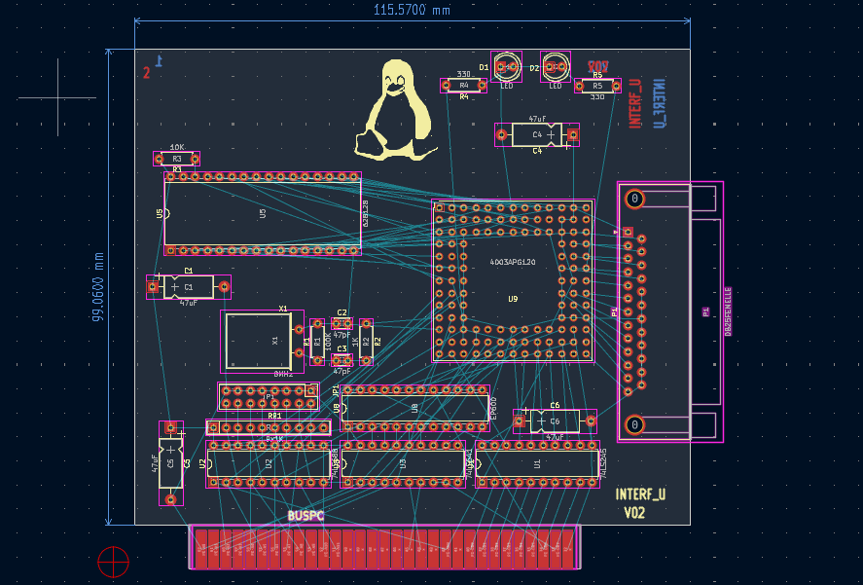Select capacitor C6 near the DB25 connector
This screenshot has width=863, height=585.
click(555, 421)
